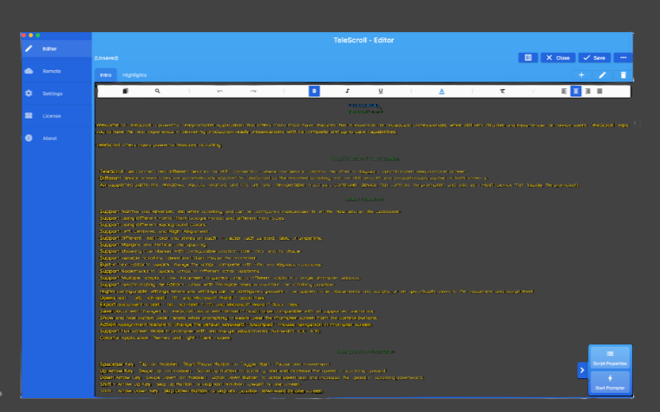
Task: Redo the last edit
Action: click(253, 91)
